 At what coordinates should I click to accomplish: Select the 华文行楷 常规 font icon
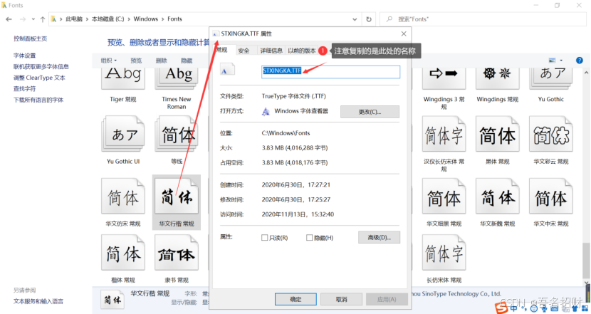(x=177, y=196)
